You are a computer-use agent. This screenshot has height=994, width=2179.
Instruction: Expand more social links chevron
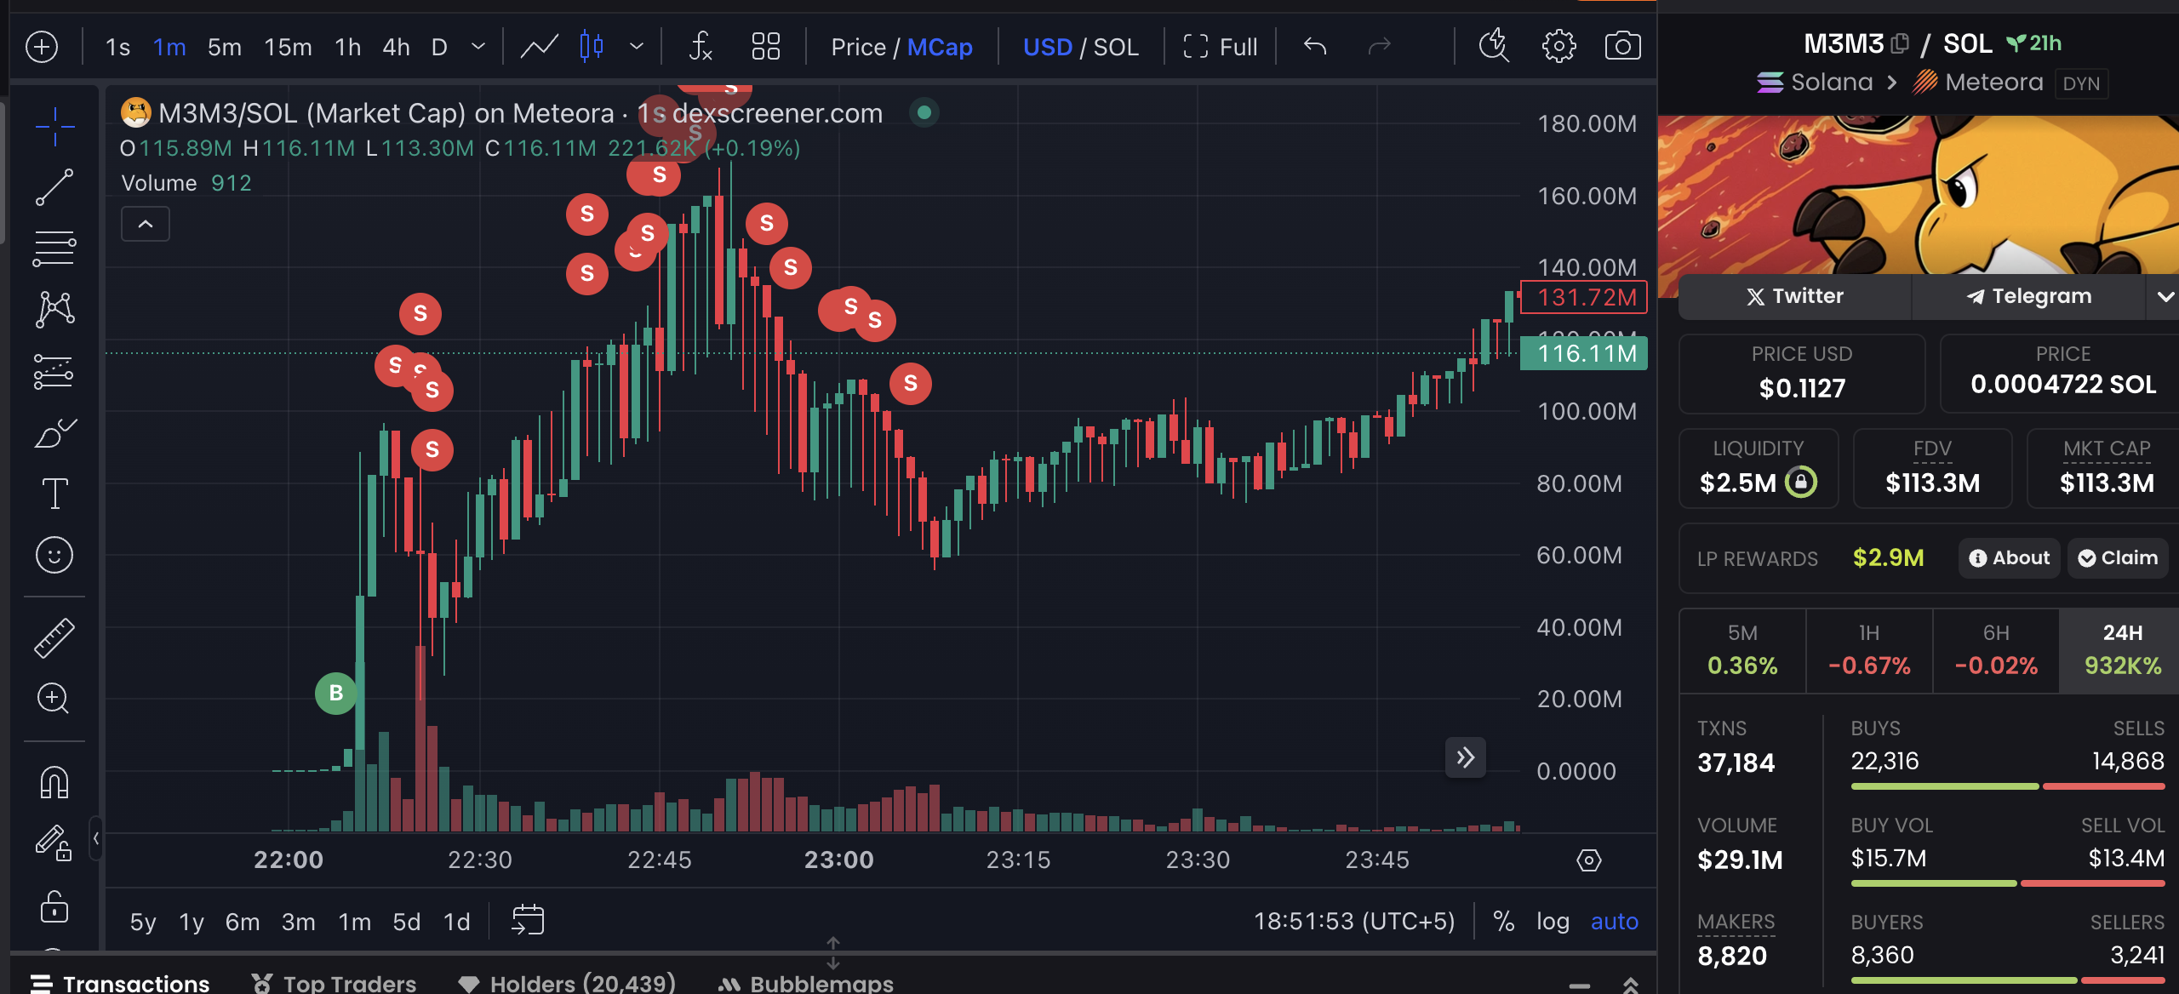pos(2165,296)
